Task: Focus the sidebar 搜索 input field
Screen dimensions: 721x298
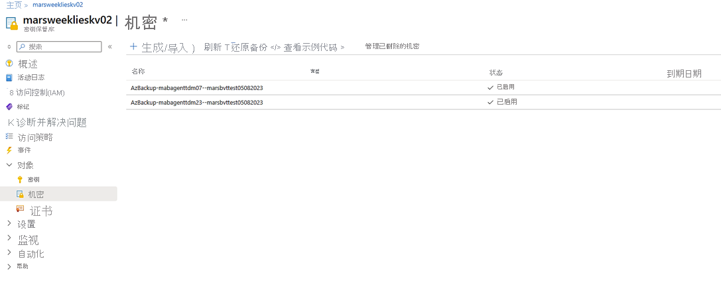Action: pyautogui.click(x=59, y=47)
